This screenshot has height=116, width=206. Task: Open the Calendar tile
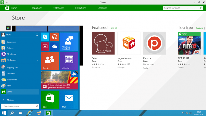(69, 61)
